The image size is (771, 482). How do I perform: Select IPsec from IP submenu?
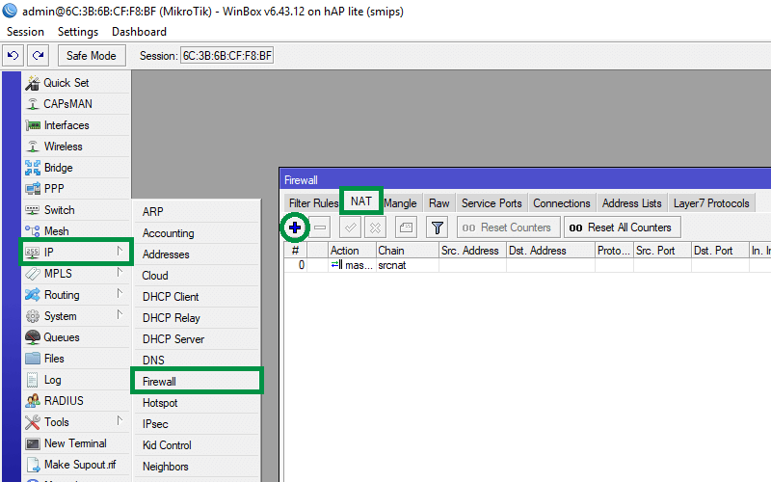pos(197,423)
